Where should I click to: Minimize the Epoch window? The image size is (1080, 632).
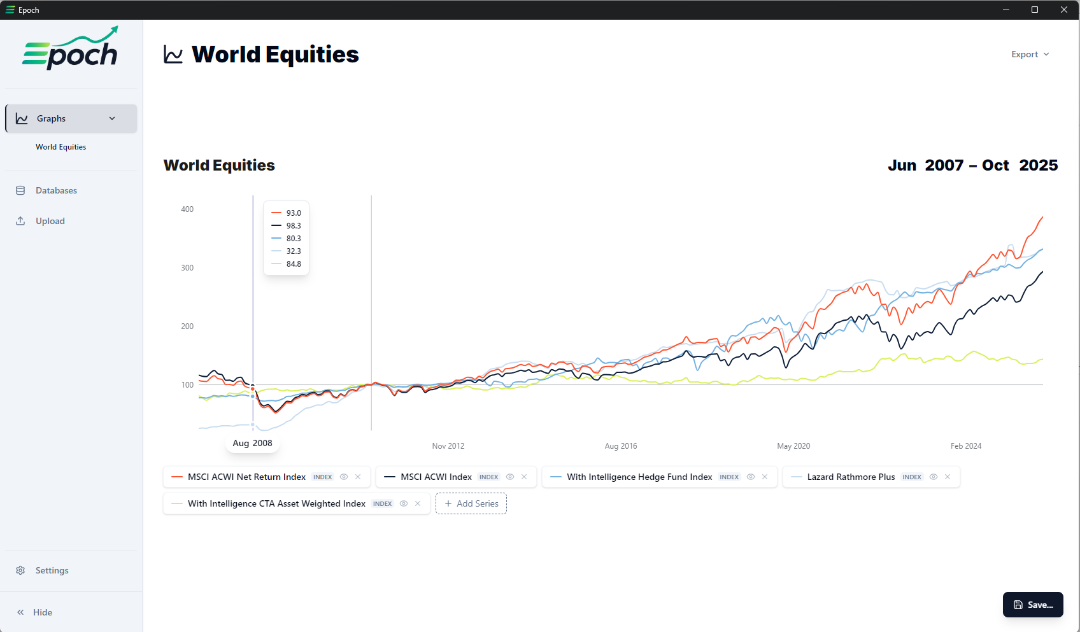(1006, 10)
